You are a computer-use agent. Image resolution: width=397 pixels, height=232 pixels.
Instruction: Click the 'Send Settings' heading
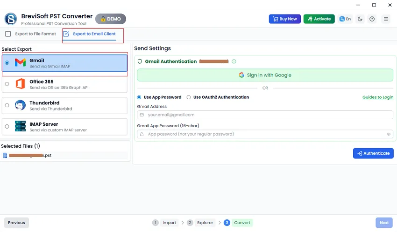tap(152, 48)
